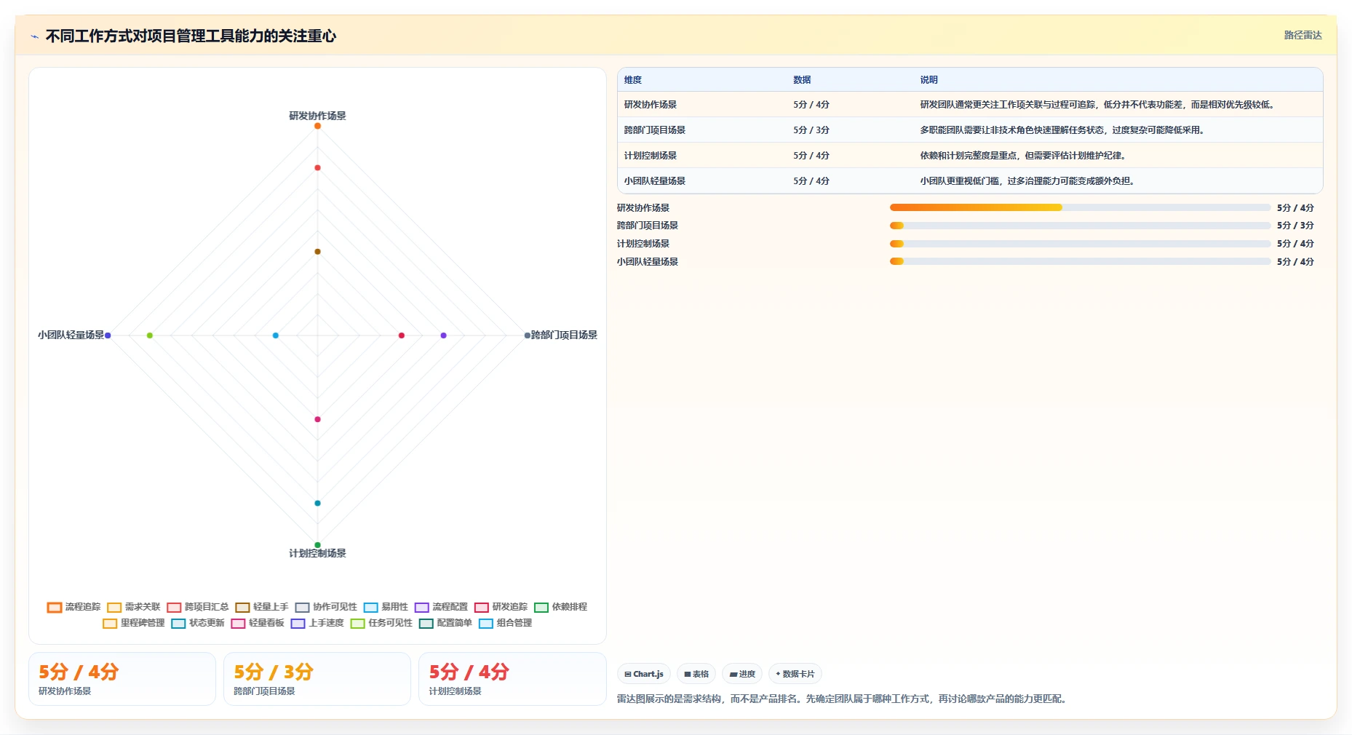Image resolution: width=1352 pixels, height=735 pixels.
Task: Click the footer note starting 雷达图展示的是
Action: (x=843, y=699)
